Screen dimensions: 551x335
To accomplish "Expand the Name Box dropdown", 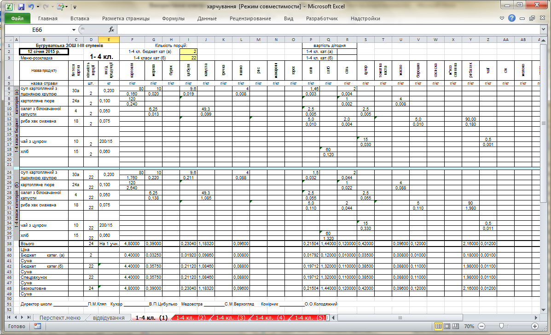I will click(74, 29).
